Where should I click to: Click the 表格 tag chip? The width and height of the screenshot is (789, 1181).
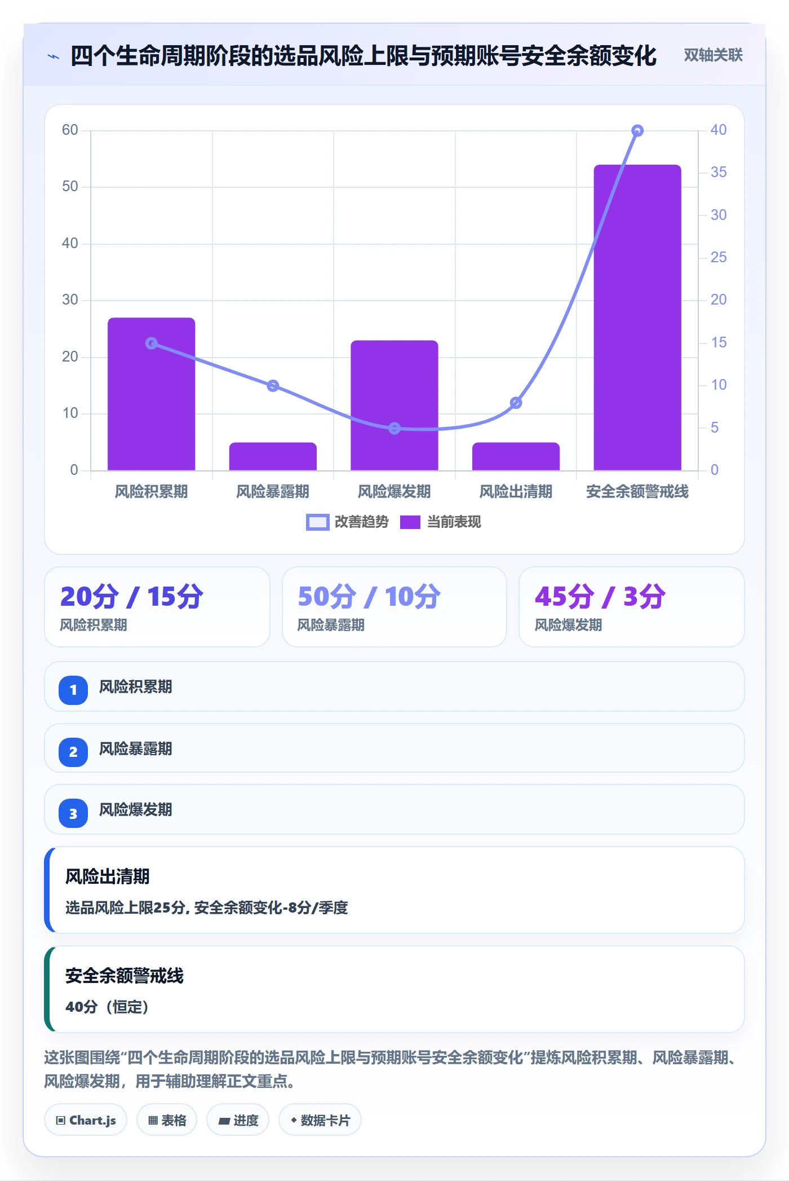167,1120
